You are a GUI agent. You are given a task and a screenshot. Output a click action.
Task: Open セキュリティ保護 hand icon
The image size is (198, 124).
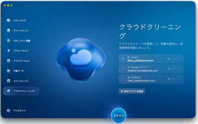9,41
